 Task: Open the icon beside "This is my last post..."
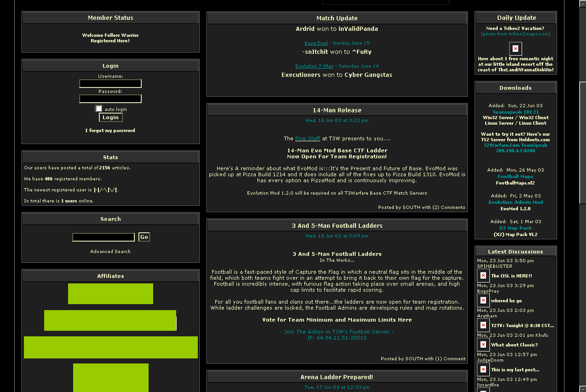(483, 369)
